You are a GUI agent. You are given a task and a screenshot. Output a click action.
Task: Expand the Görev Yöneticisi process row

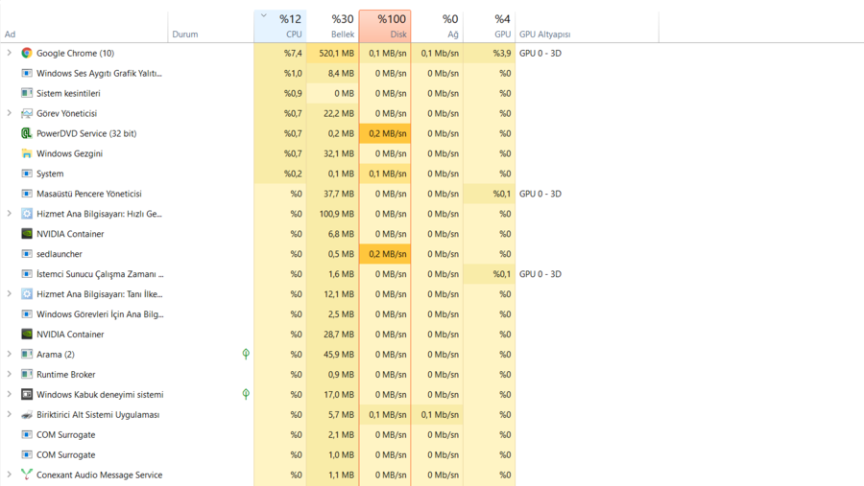(x=9, y=113)
